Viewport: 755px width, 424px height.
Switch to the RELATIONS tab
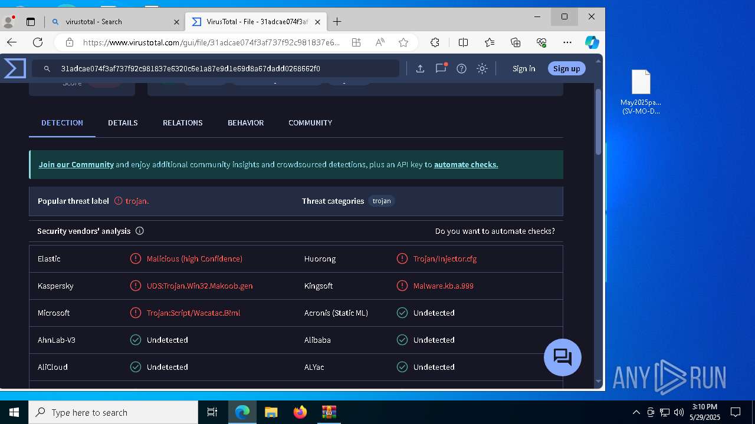[x=183, y=122]
